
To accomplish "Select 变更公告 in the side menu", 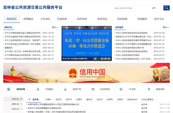I will (15, 104).
